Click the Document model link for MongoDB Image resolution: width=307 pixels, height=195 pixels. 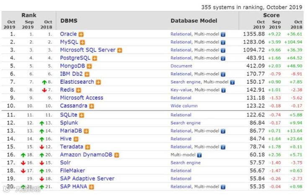(181, 66)
